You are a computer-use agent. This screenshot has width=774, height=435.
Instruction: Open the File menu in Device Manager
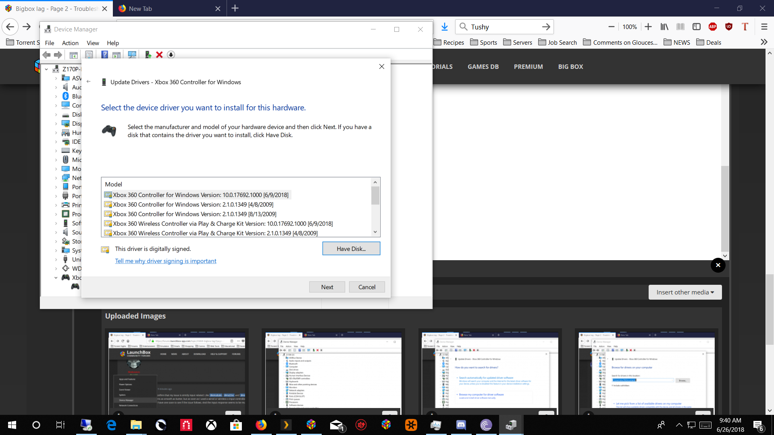click(50, 43)
